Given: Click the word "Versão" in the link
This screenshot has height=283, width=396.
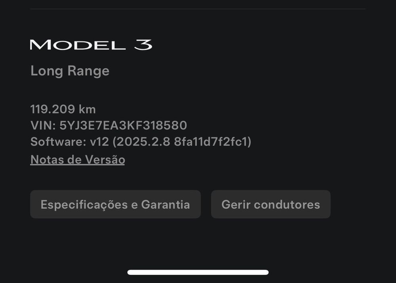Looking at the screenshot, I should [105, 160].
